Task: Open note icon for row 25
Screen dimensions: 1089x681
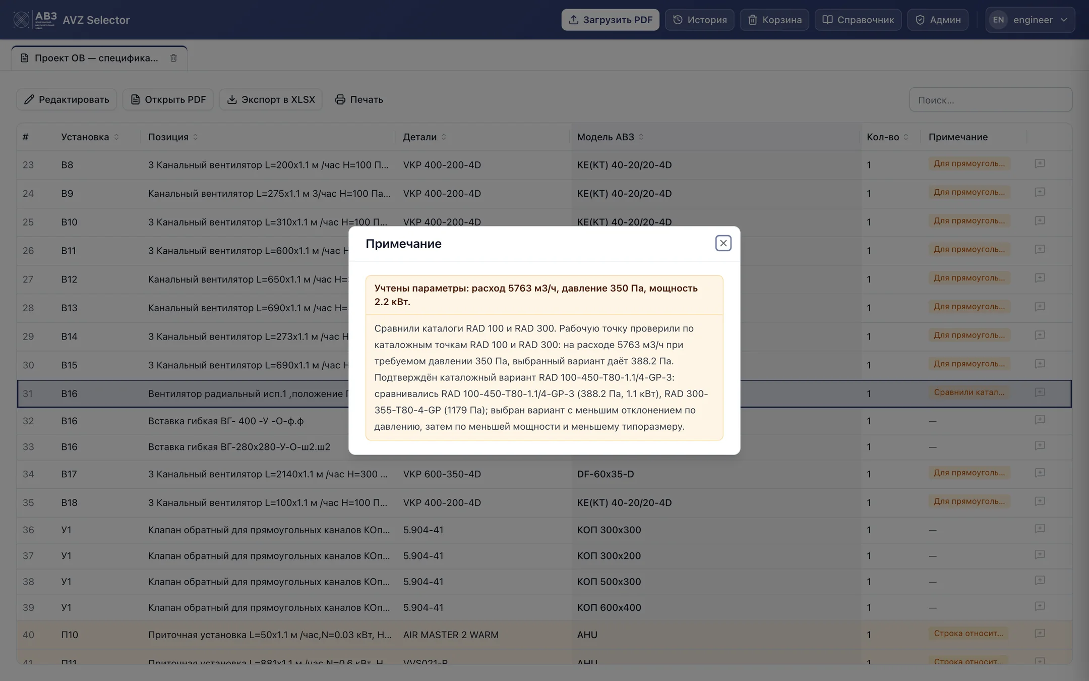Action: pyautogui.click(x=1040, y=221)
